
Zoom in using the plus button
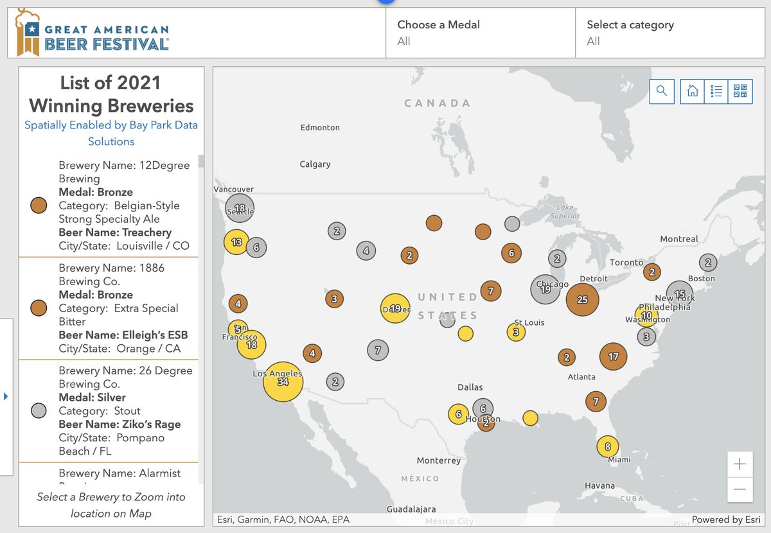click(x=740, y=463)
